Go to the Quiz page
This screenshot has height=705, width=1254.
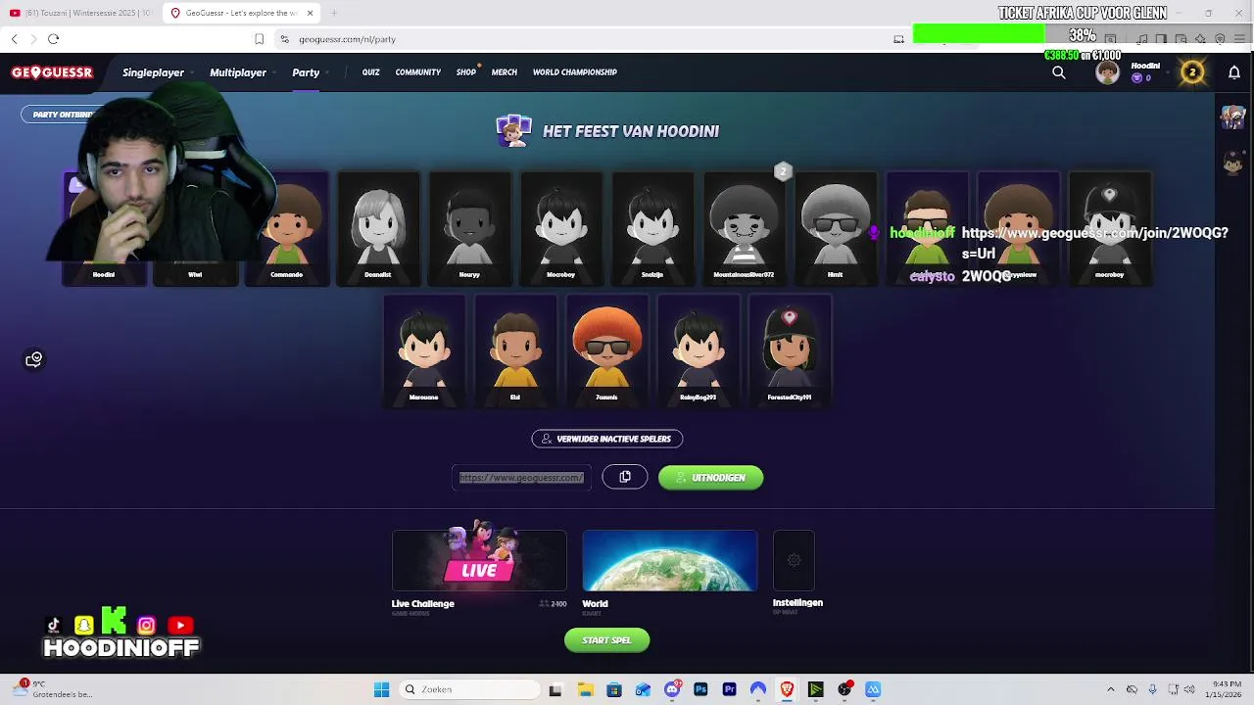pyautogui.click(x=370, y=72)
